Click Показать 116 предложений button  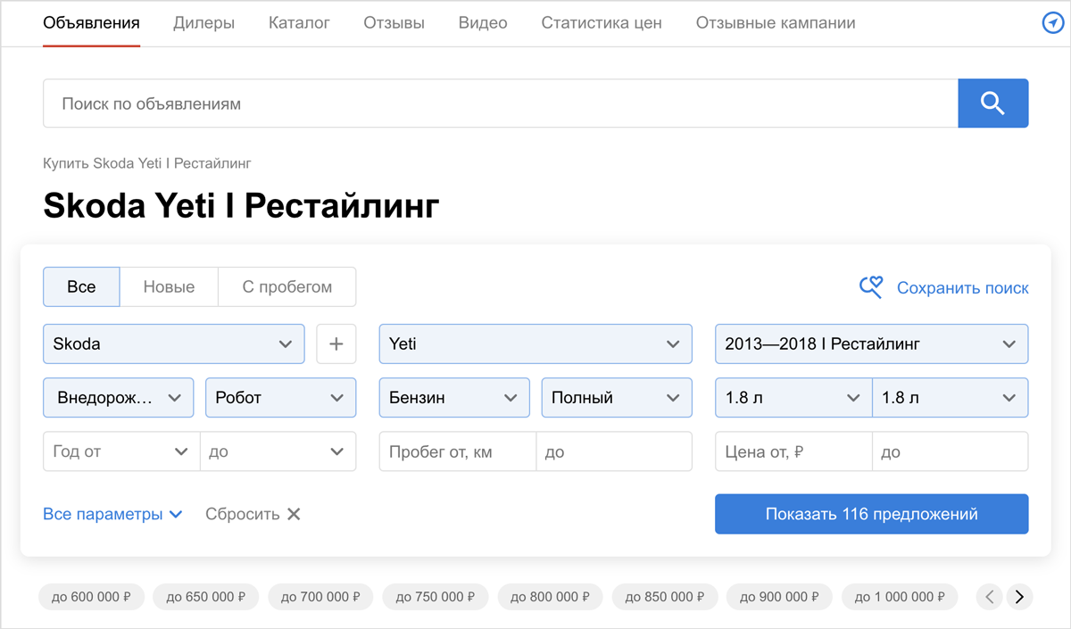pyautogui.click(x=872, y=514)
